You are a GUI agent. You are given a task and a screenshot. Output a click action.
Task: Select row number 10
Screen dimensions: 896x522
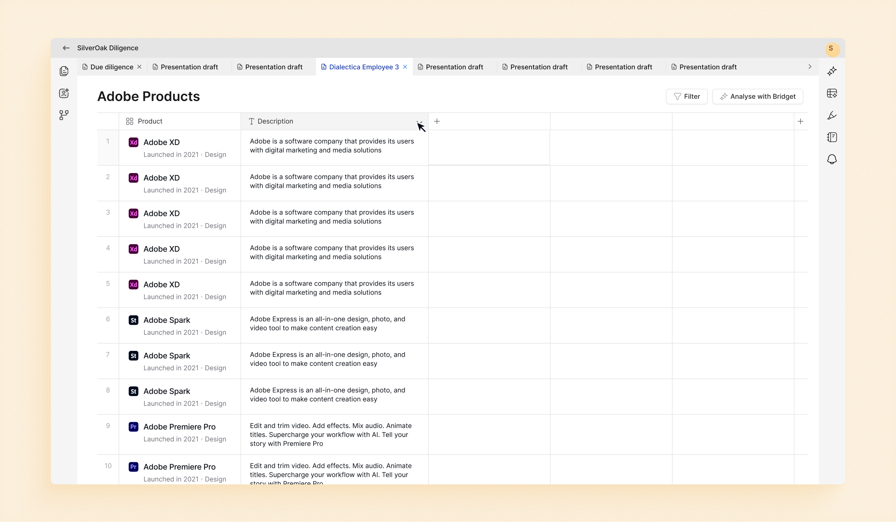108,466
